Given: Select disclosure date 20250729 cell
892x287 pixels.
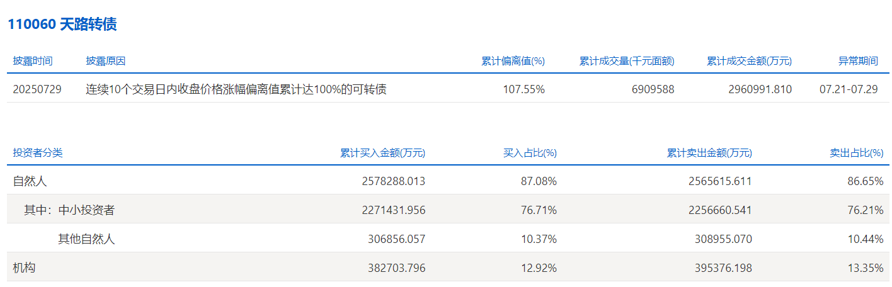Looking at the screenshot, I should click(x=37, y=89).
